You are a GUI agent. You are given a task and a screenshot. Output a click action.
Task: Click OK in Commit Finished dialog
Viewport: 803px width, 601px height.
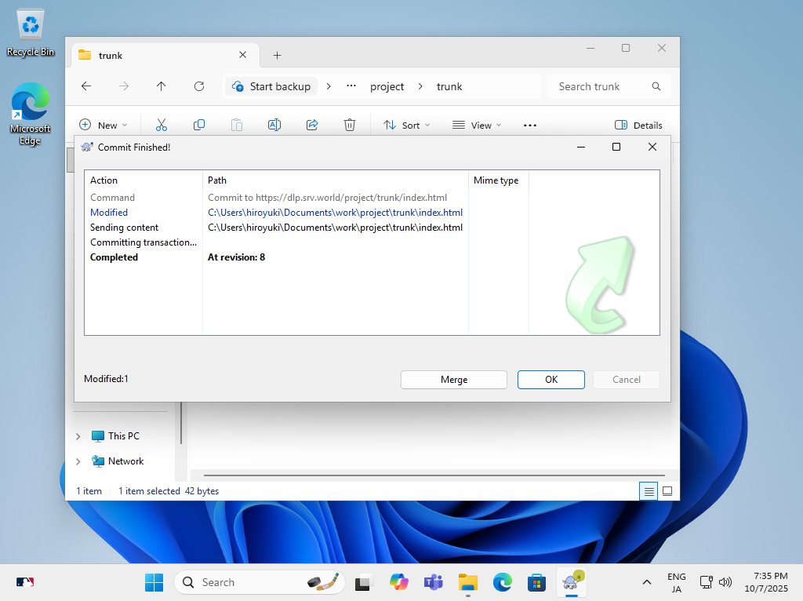tap(550, 380)
